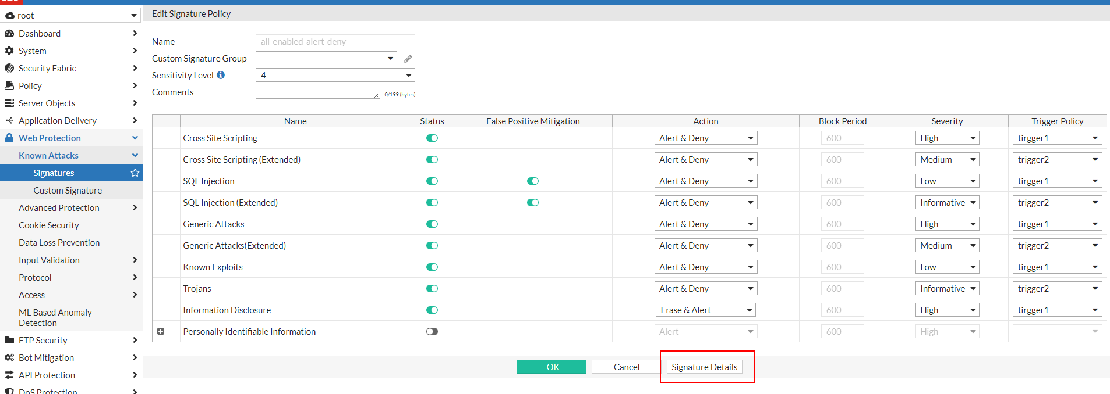
Task: Enable Personally Identifiable Information status toggle
Action: pyautogui.click(x=432, y=332)
